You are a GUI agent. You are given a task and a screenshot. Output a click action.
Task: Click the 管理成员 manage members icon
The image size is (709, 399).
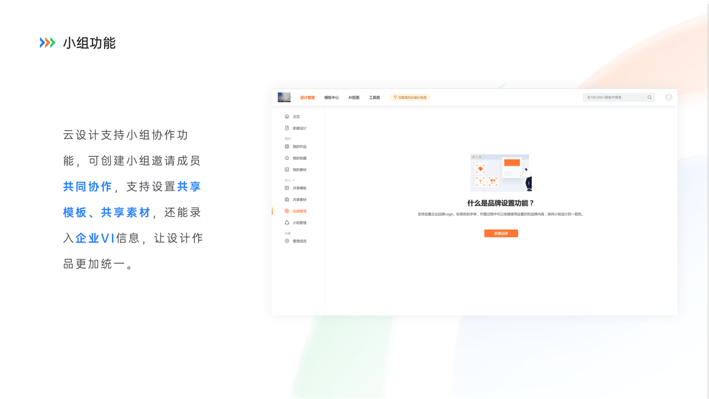coord(286,241)
